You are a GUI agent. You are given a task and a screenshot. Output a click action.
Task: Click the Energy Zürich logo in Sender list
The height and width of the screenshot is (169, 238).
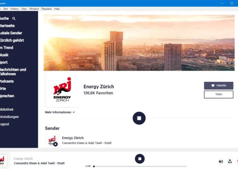[x=52, y=140]
